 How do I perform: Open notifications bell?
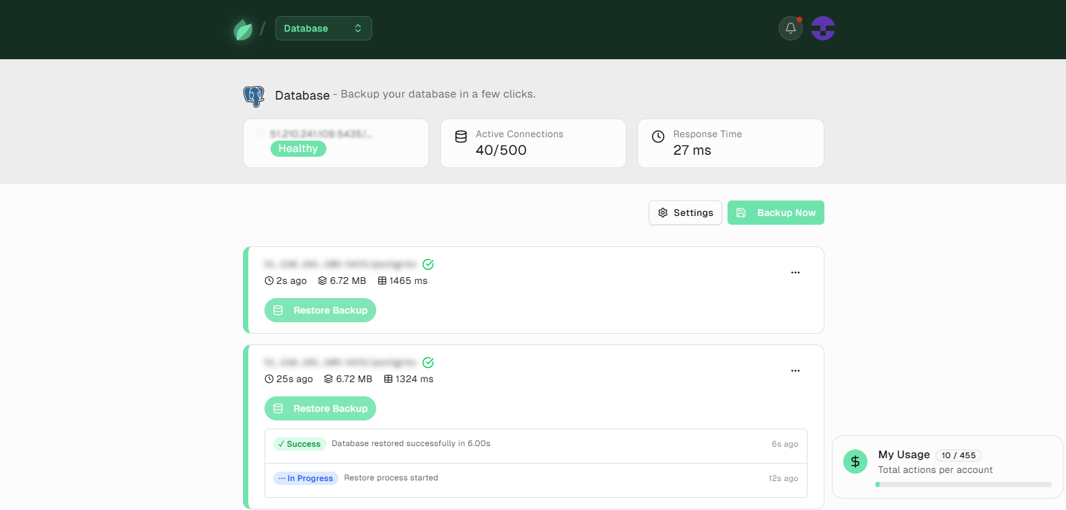click(791, 28)
